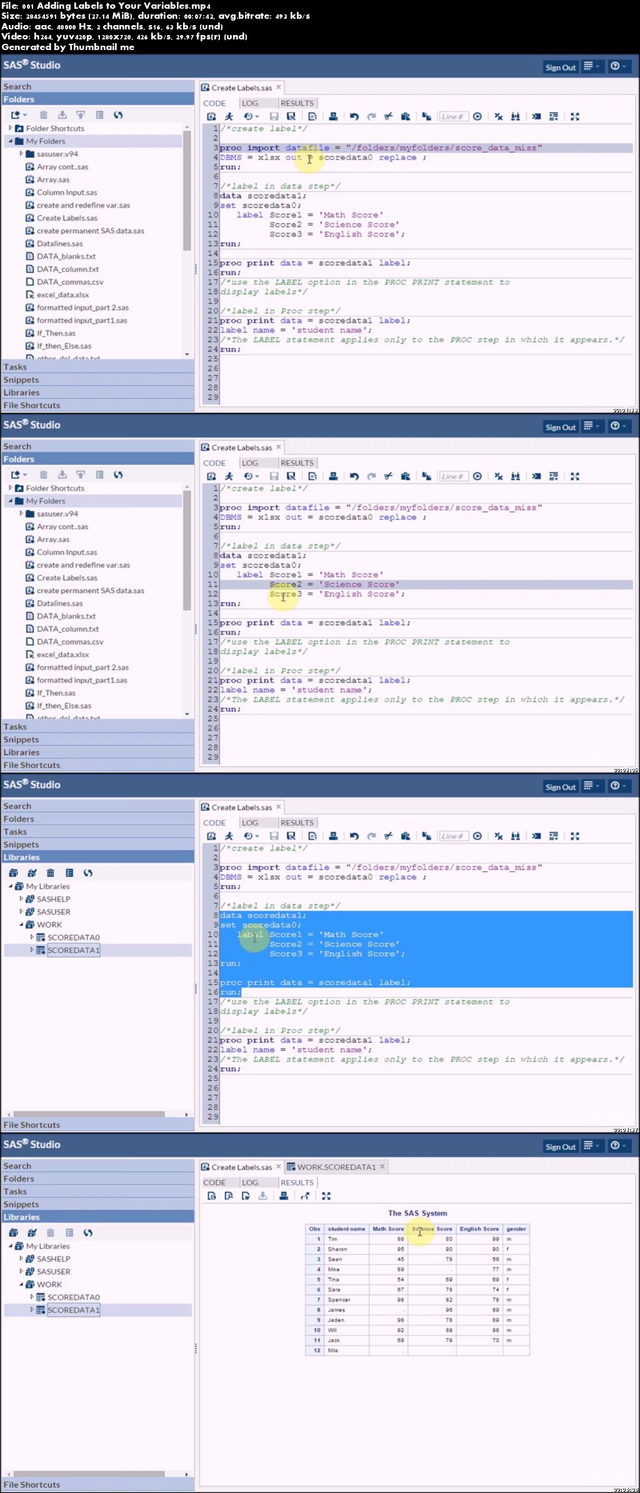Image resolution: width=640 pixels, height=1493 pixels.
Task: Expand SCOREDATA0 in the results frame's library tree
Action: [32, 1297]
